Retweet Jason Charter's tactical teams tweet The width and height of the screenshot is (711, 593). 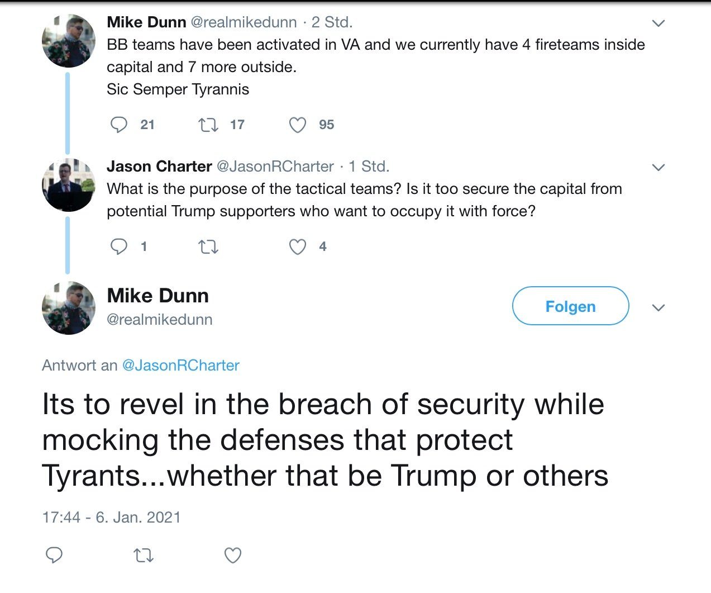coord(208,246)
